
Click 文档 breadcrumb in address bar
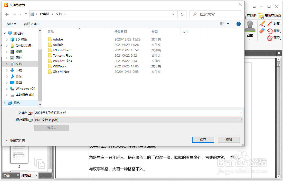coord(59,14)
